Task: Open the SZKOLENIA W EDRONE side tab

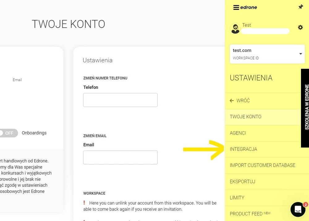Action: click(305, 108)
